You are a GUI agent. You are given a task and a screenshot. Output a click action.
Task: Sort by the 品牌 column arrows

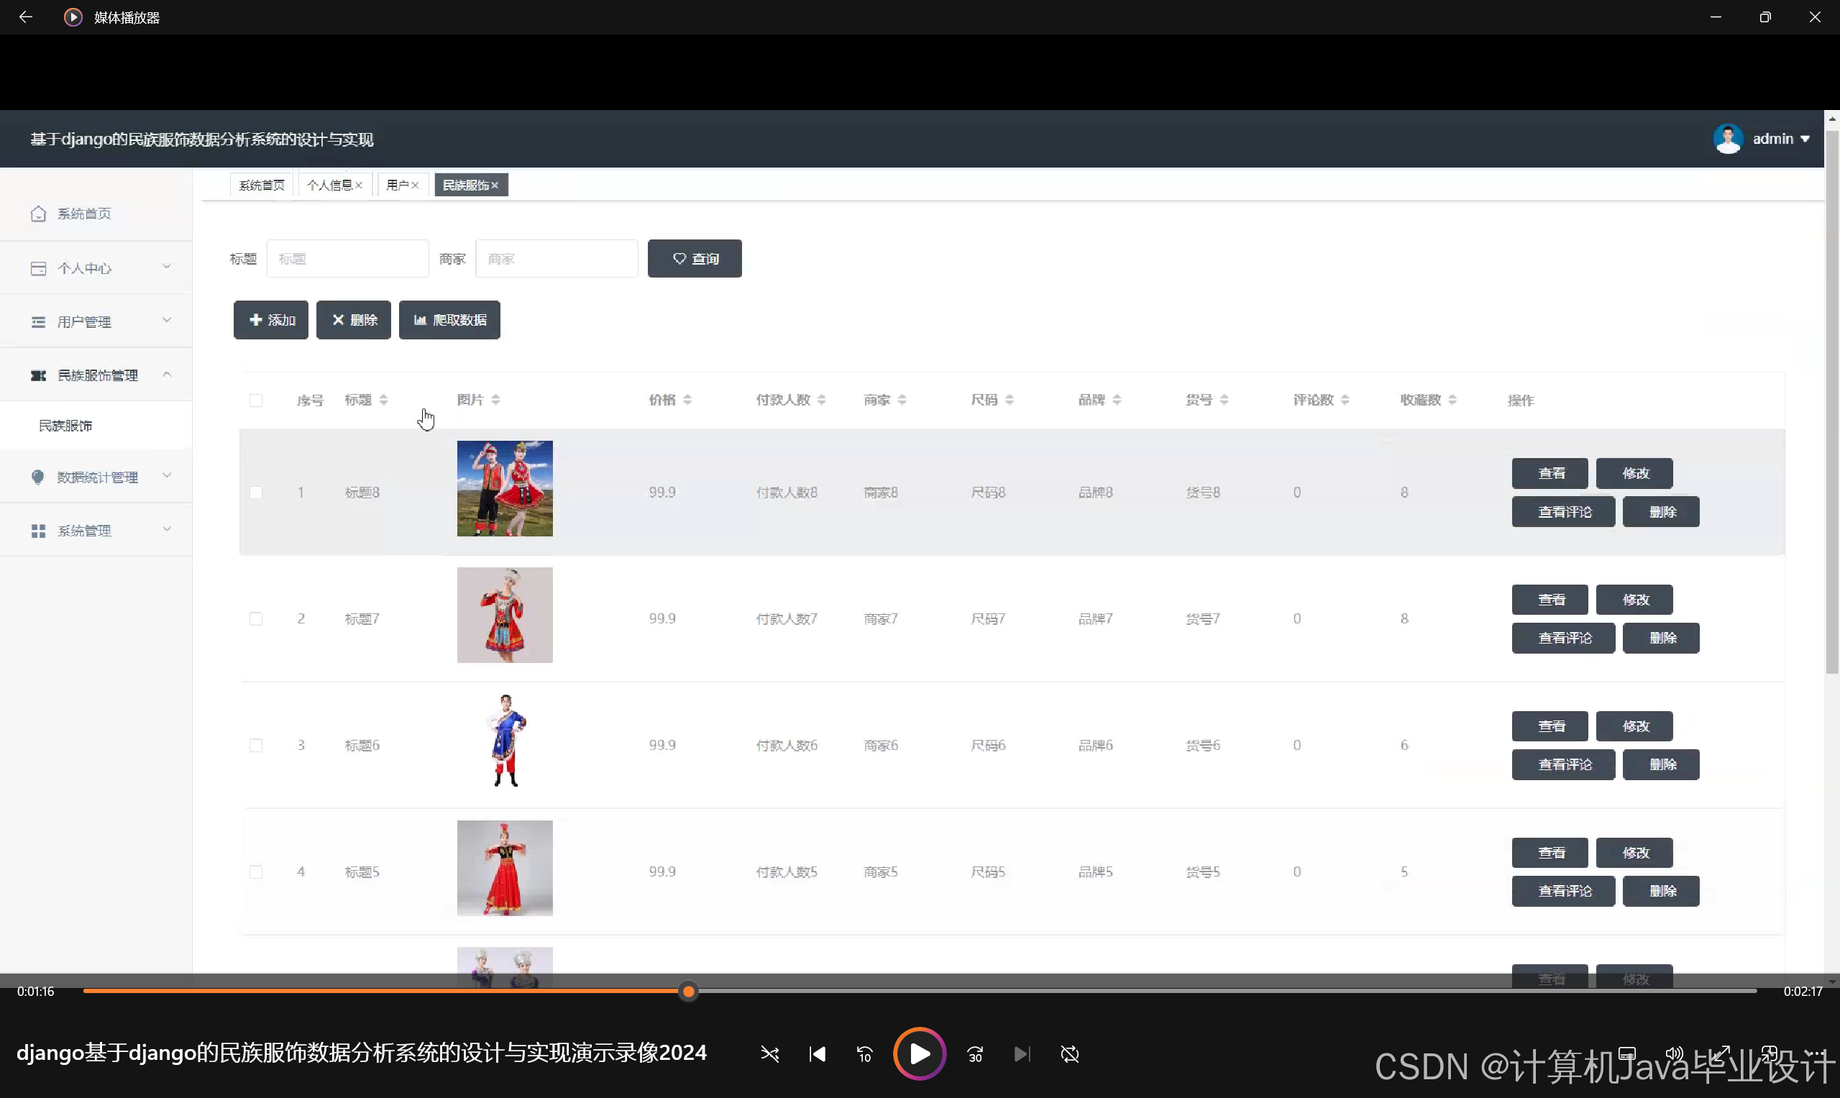[x=1117, y=400]
